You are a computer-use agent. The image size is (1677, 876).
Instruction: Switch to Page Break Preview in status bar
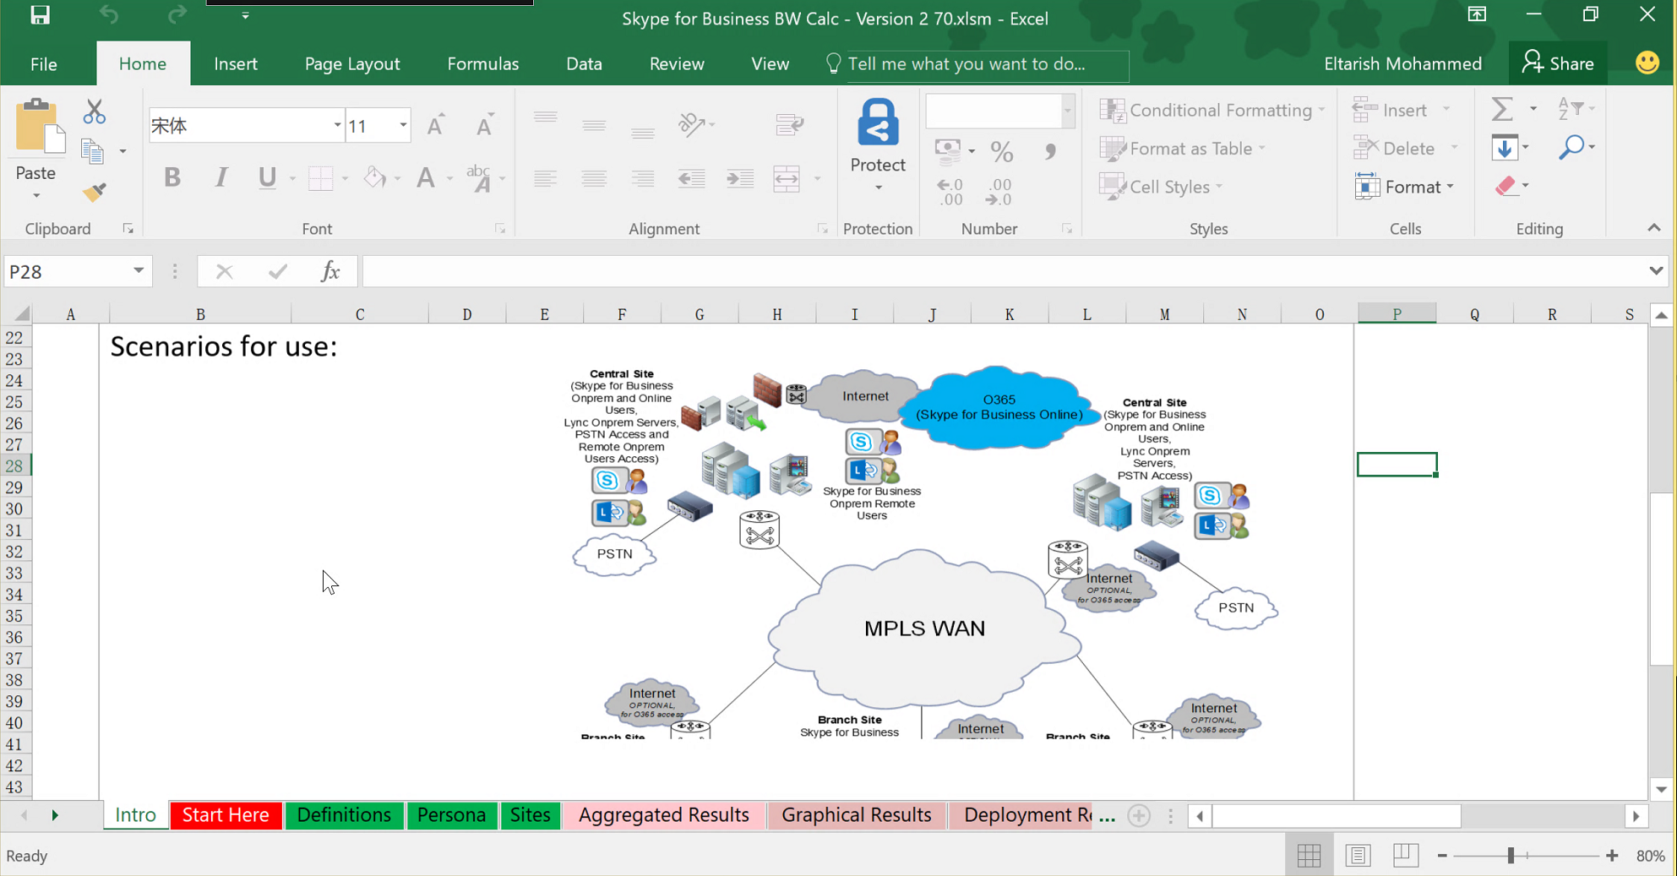(x=1406, y=856)
